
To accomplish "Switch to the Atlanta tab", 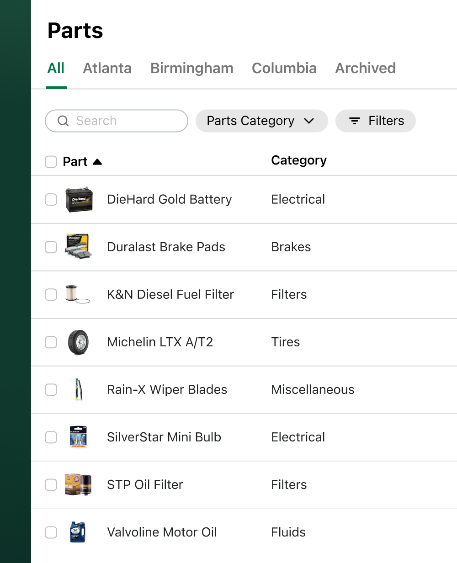I will coord(107,69).
